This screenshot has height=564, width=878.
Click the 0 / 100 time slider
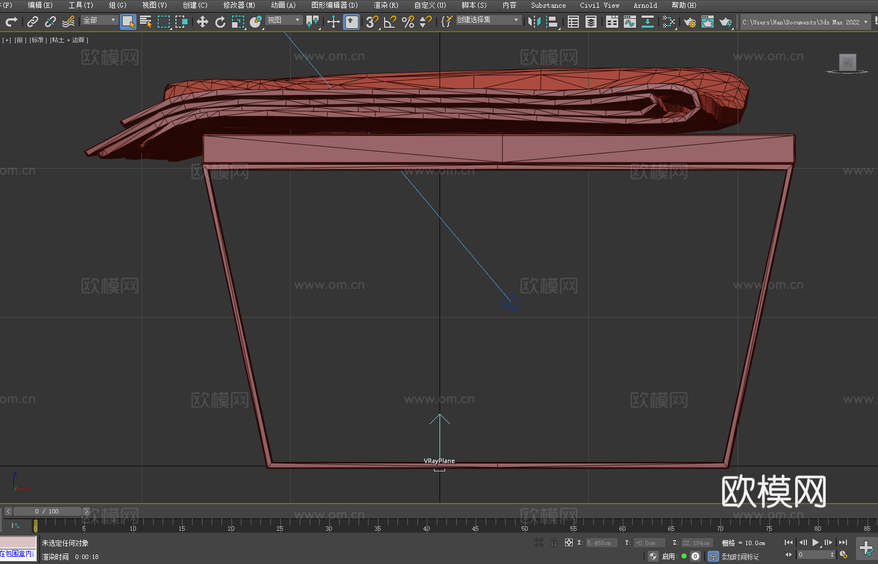click(47, 511)
